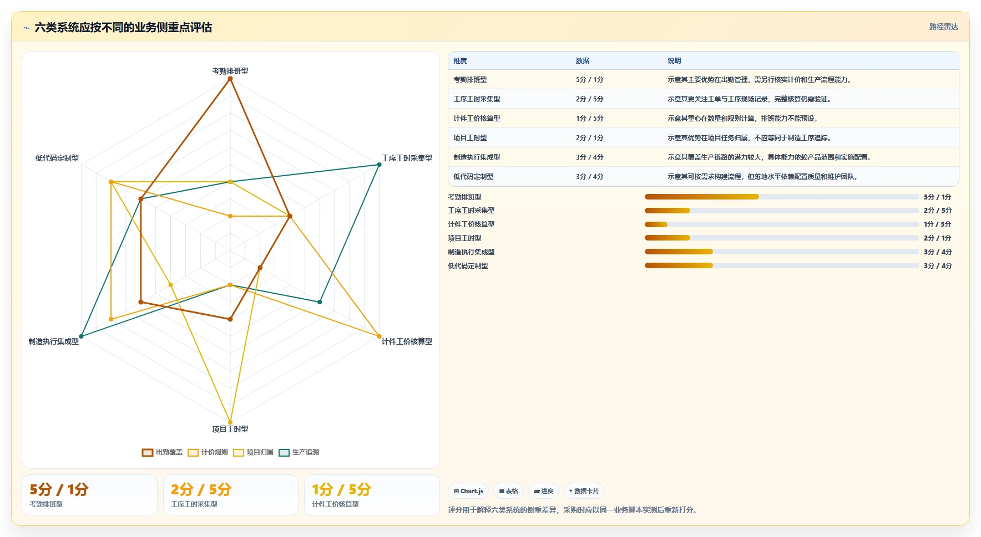The image size is (981, 537).
Task: Click the 考勤排班型 progress bar
Action: point(782,197)
